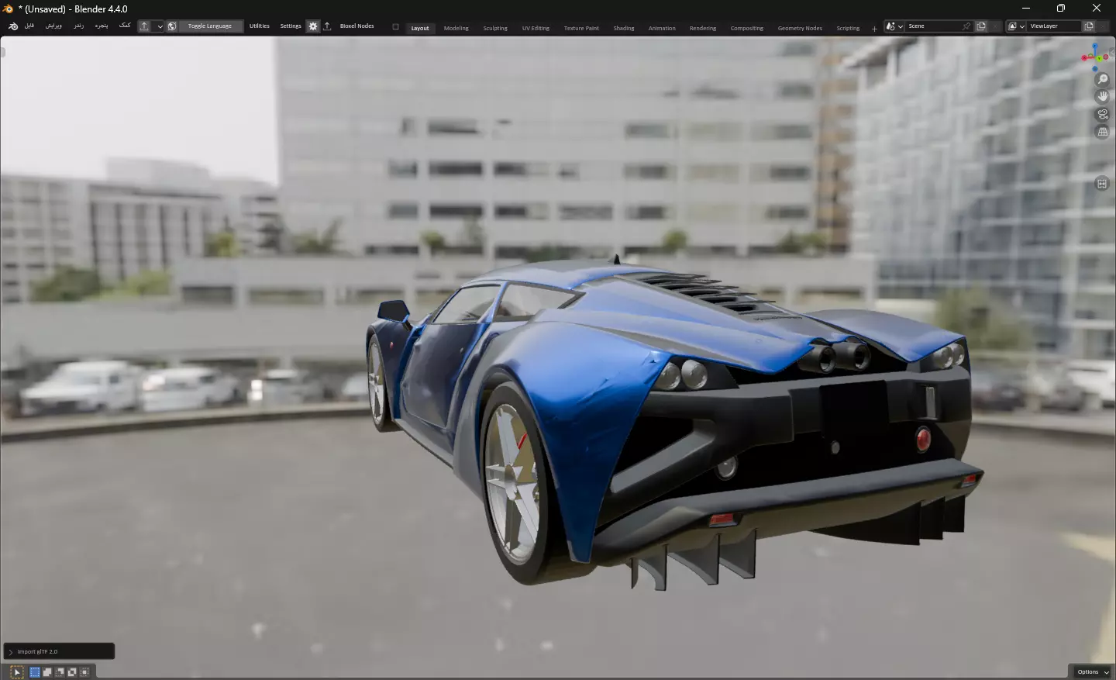
Task: Switch to the Animation workspace tab
Action: [662, 28]
